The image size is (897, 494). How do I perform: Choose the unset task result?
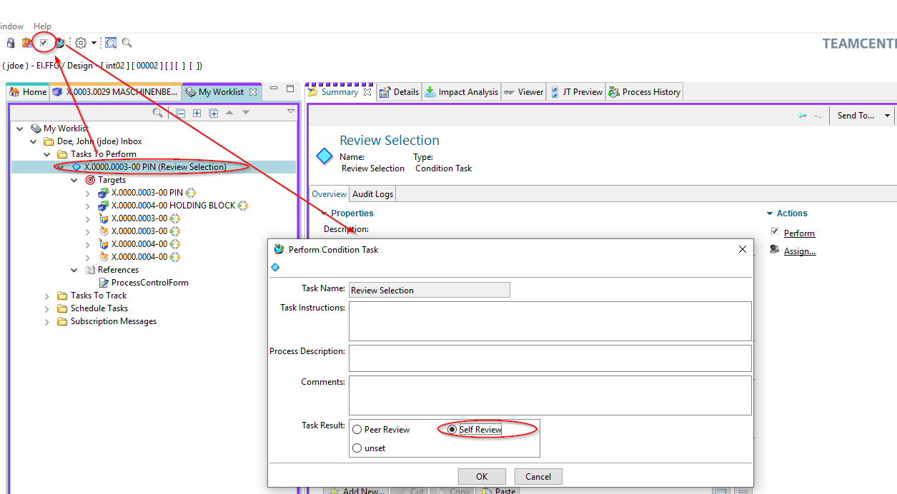click(x=357, y=448)
